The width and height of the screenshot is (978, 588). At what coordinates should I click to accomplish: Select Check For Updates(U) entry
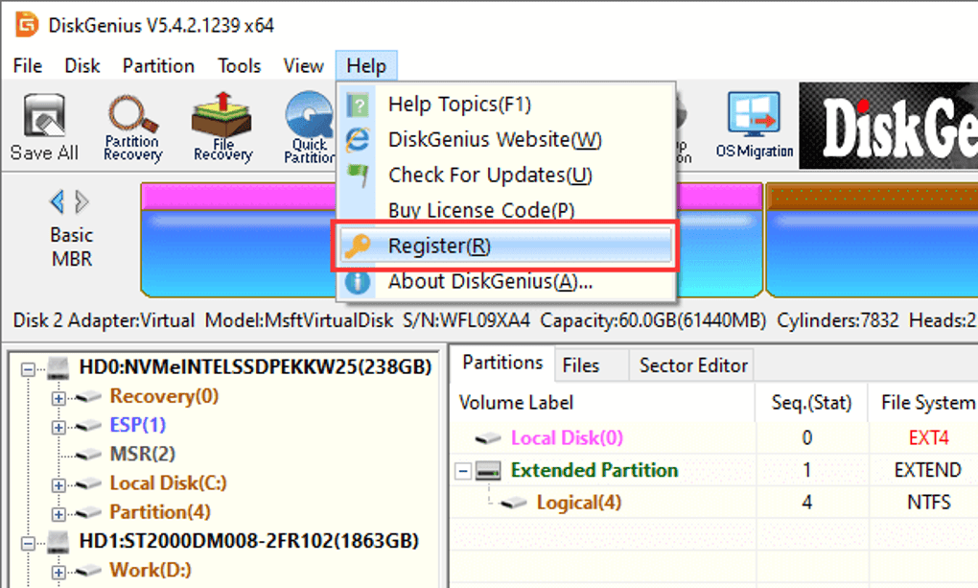click(x=506, y=175)
